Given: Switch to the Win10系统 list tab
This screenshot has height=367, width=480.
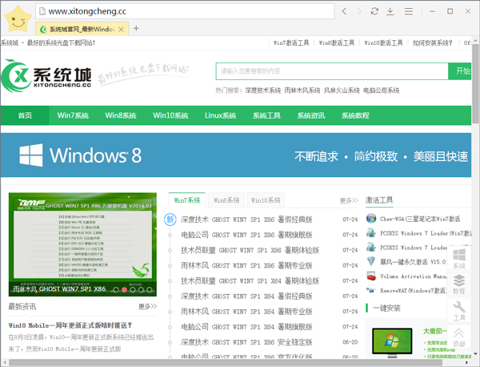Looking at the screenshot, I should tap(266, 200).
